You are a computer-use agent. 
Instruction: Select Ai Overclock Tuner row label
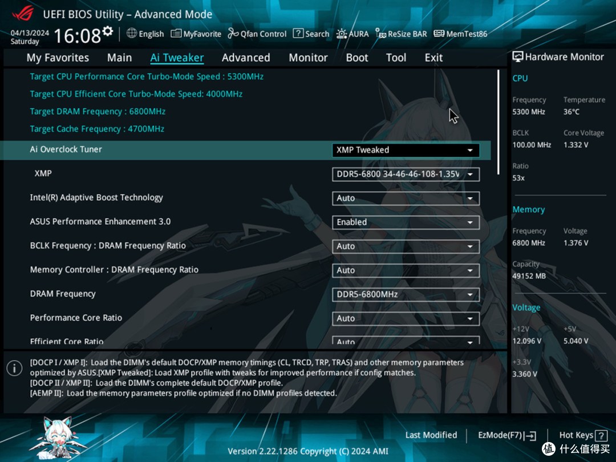(x=66, y=149)
